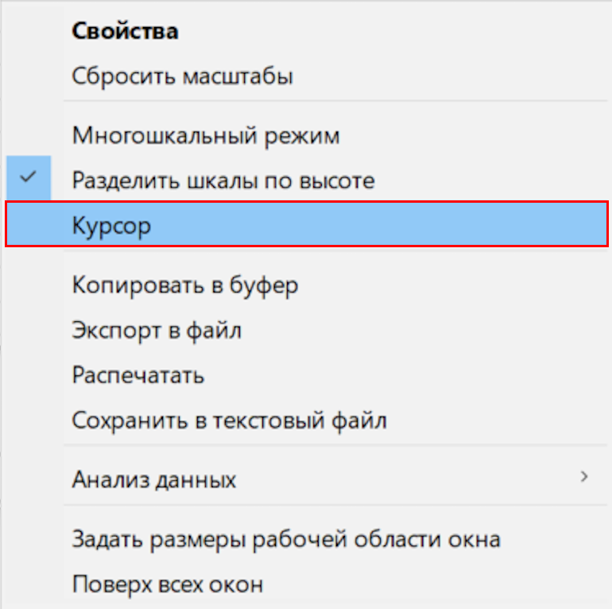Choose Задать размеры рабочей области окна
Image resolution: width=612 pixels, height=609 pixels.
point(286,540)
